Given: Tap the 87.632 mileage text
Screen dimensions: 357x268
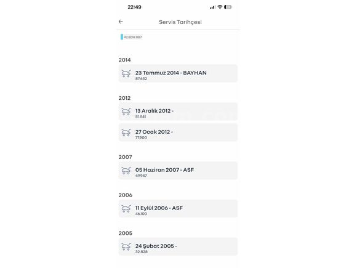Looking at the screenshot, I should pyautogui.click(x=141, y=79).
